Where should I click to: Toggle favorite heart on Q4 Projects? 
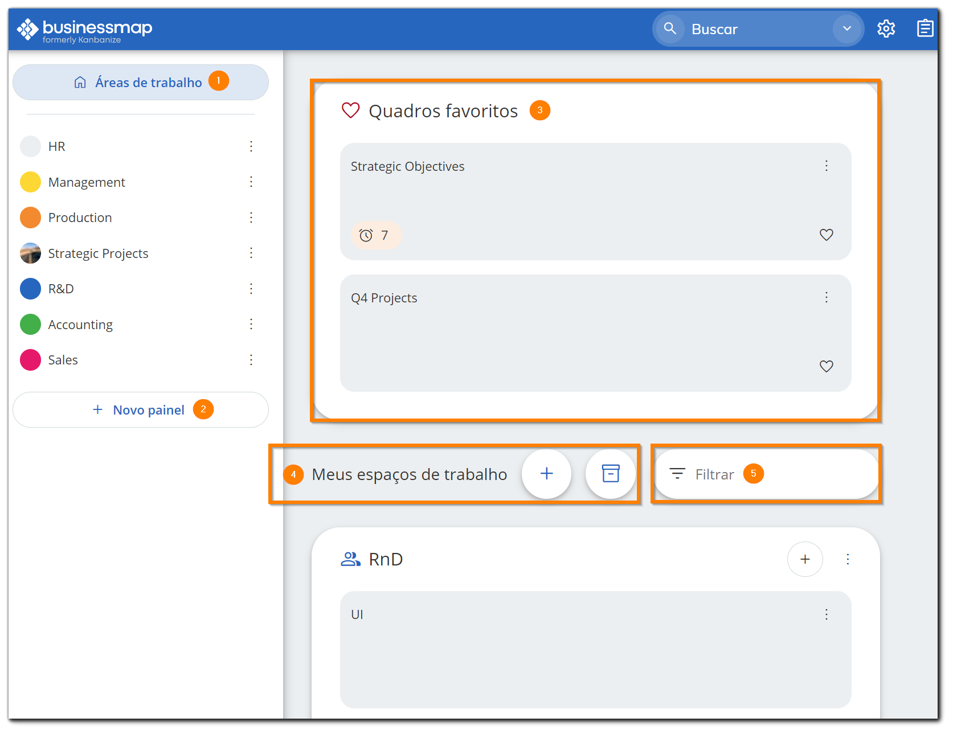[x=826, y=366]
